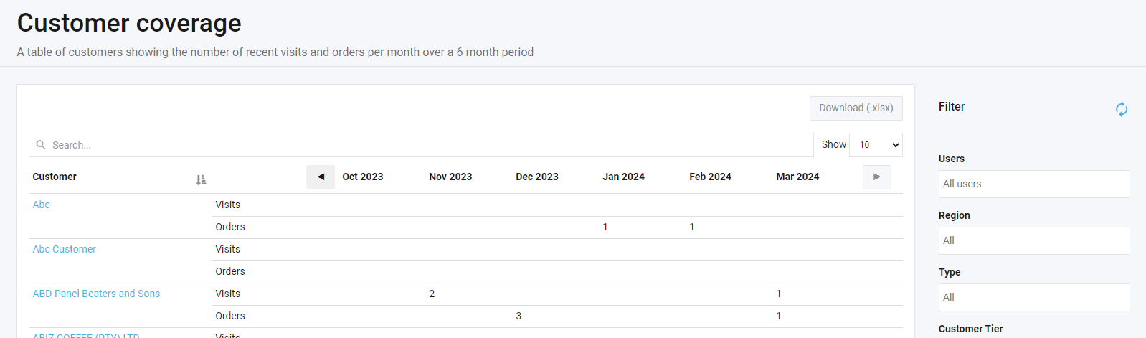Open the Region filter dropdown

(x=1033, y=241)
